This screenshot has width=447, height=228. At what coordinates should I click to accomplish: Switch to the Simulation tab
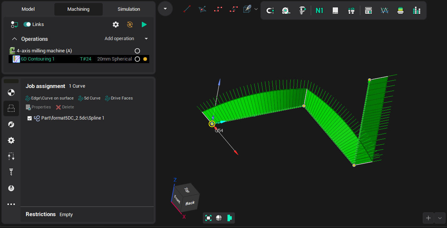(x=129, y=9)
